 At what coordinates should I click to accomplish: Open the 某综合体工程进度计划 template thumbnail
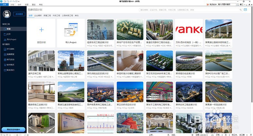[189, 92]
